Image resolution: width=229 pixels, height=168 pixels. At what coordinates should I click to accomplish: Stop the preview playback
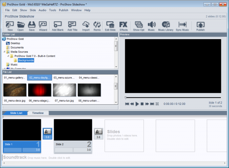click(x=142, y=104)
